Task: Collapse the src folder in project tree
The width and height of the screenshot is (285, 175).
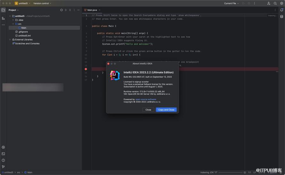Action: click(x=13, y=24)
